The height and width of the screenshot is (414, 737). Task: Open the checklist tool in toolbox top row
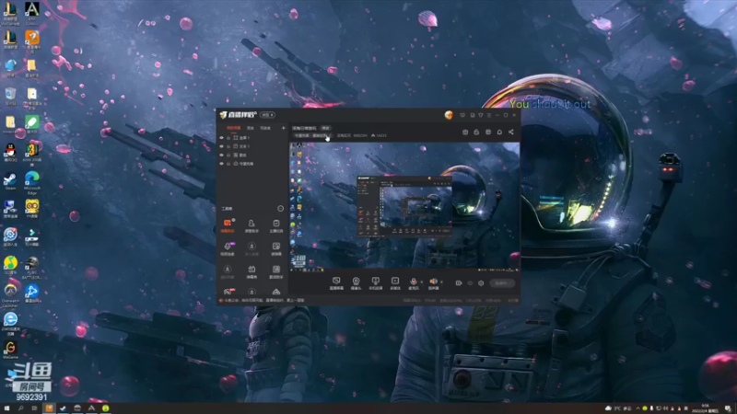tap(275, 225)
